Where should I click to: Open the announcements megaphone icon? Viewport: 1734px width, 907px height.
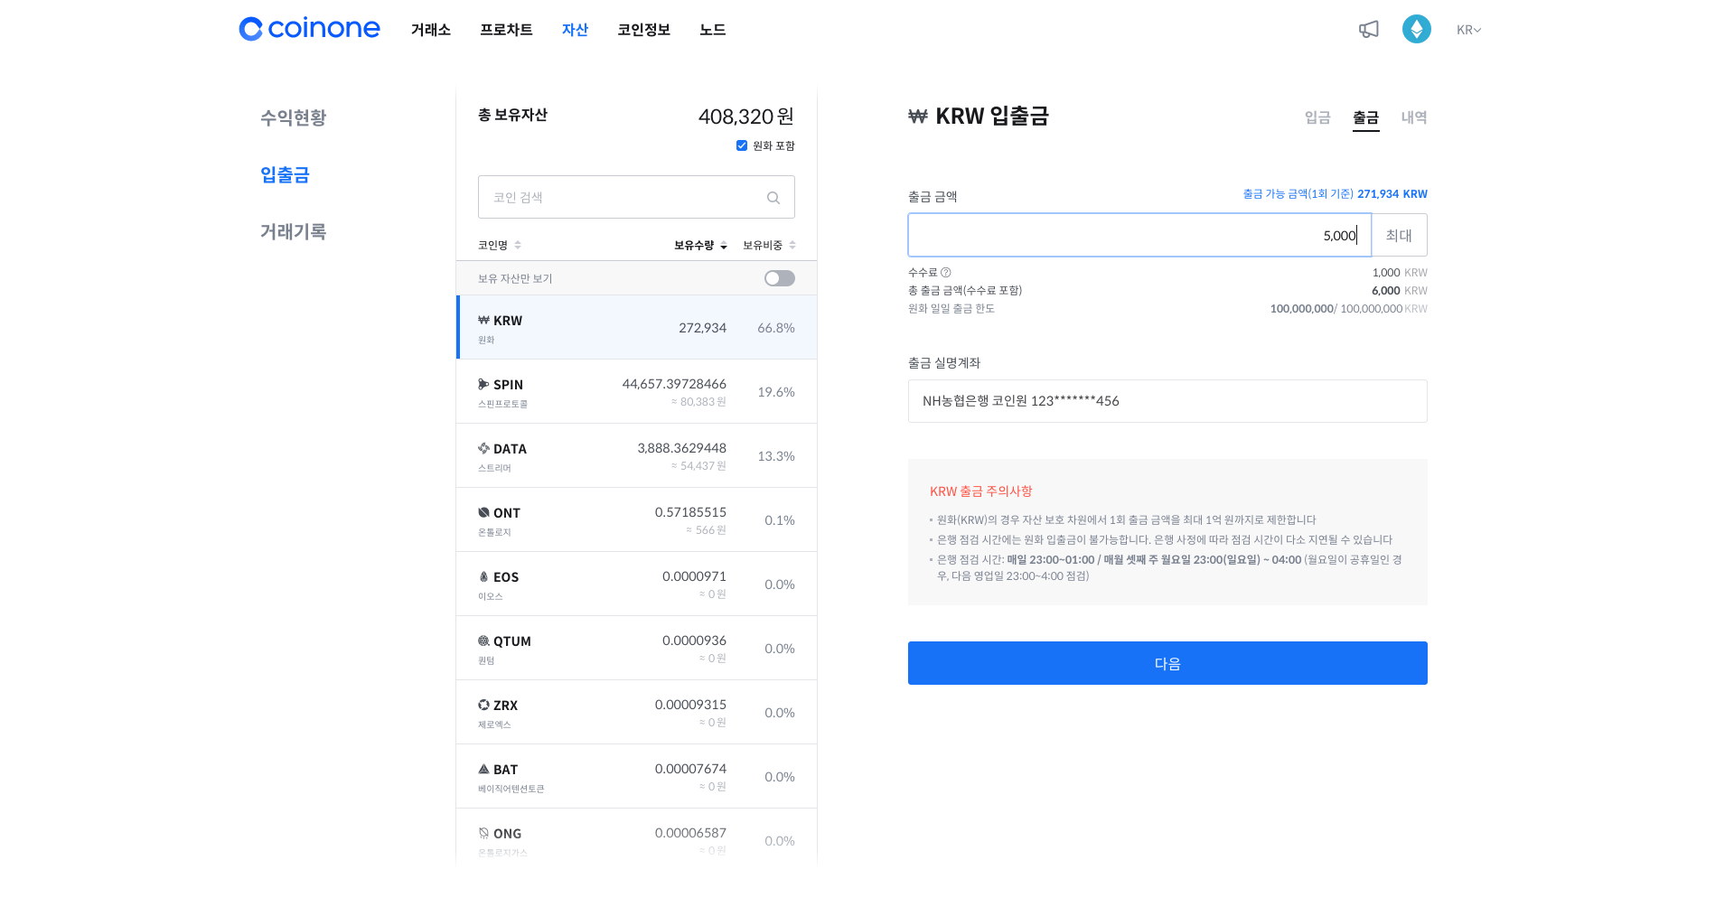point(1369,29)
